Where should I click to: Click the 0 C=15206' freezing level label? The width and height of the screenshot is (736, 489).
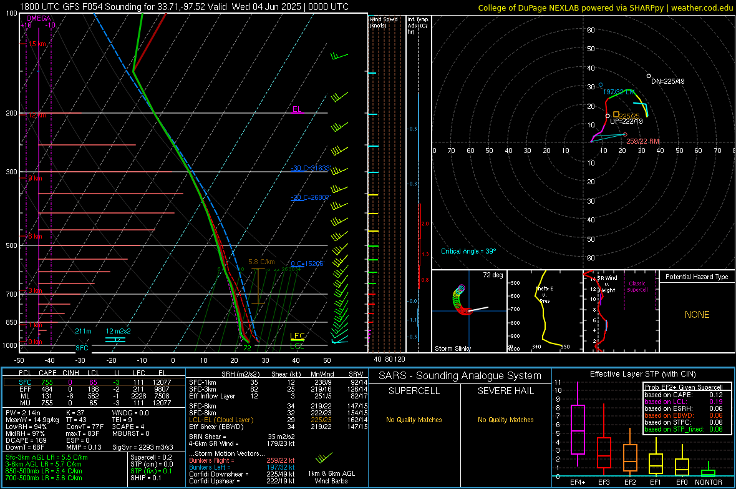(307, 264)
